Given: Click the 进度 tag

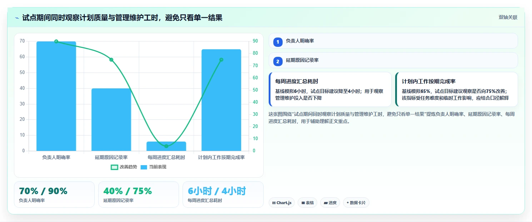Looking at the screenshot, I should pyautogui.click(x=330, y=203).
